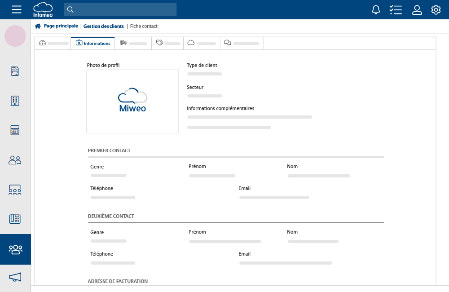Open the chat bubbles tab
The width and height of the screenshot is (449, 292).
click(242, 43)
